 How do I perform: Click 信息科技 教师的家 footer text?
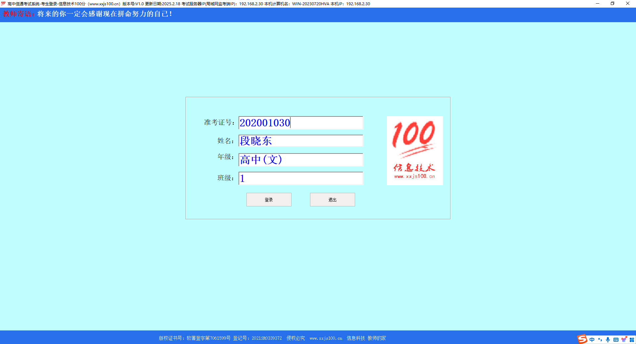coord(366,338)
